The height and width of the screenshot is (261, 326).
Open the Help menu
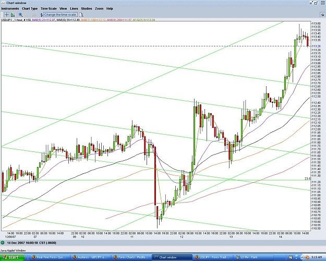[110, 9]
